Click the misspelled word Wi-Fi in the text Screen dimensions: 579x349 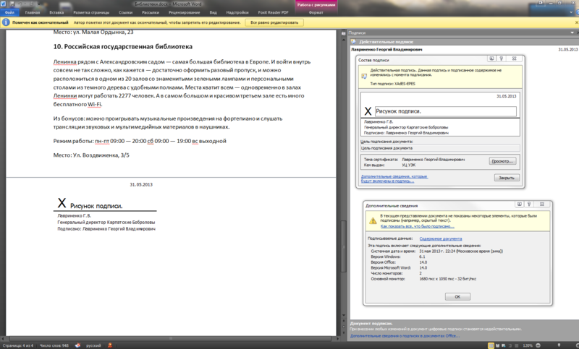[x=95, y=104]
